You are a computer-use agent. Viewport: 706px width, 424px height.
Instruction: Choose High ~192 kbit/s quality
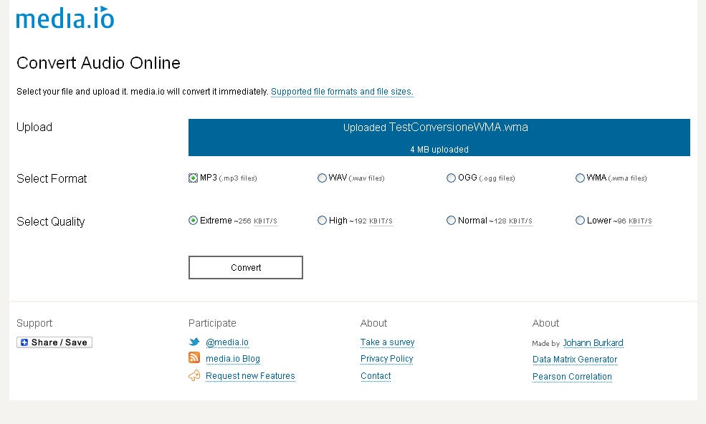point(322,221)
